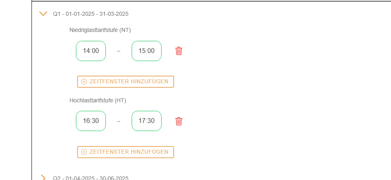Add a time window under Hochlasttarifstufe (HT)
Viewport: 391px width, 180px height.
[126, 152]
